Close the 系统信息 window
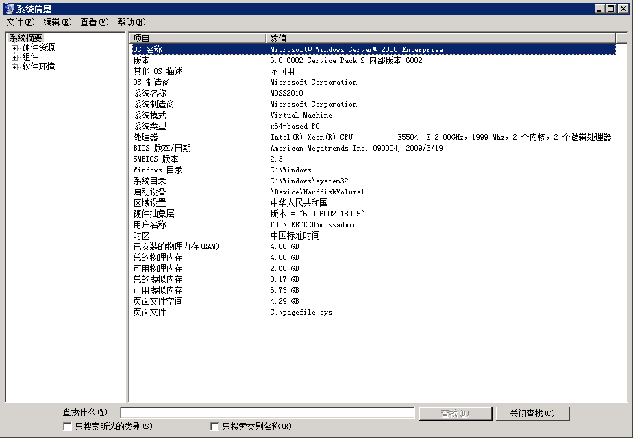633x438 pixels. [x=623, y=8]
